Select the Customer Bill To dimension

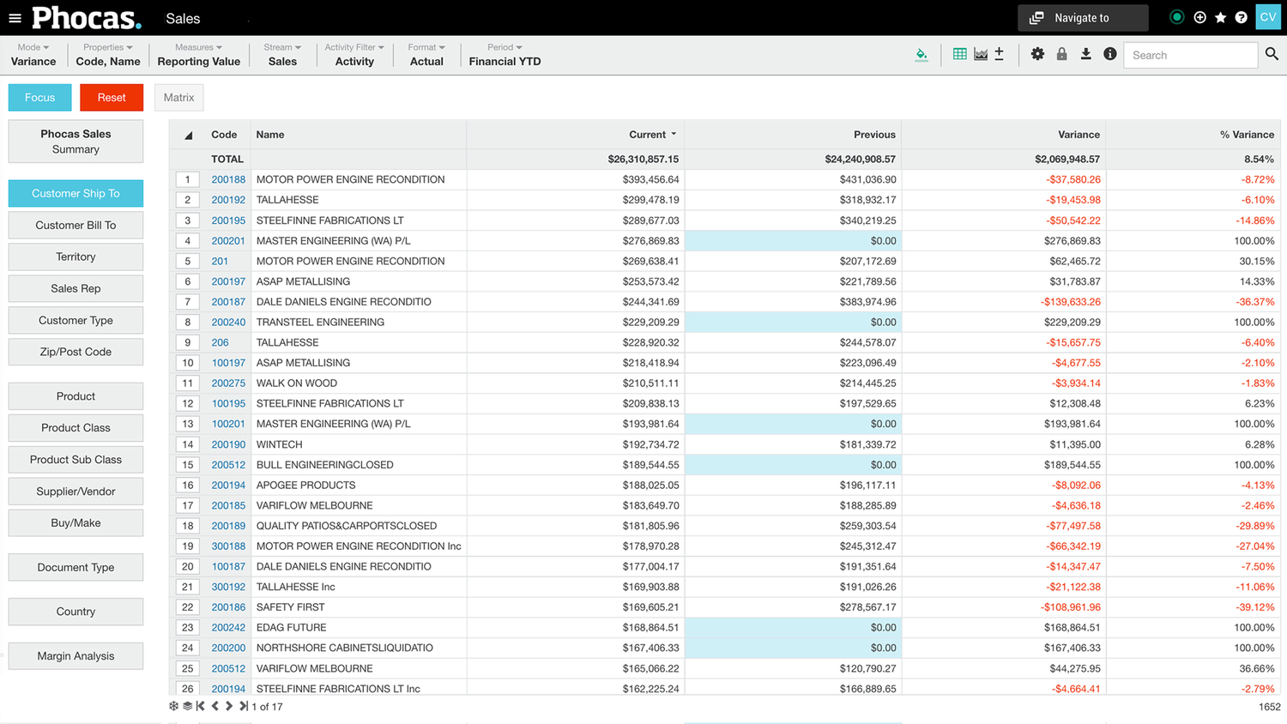point(76,225)
